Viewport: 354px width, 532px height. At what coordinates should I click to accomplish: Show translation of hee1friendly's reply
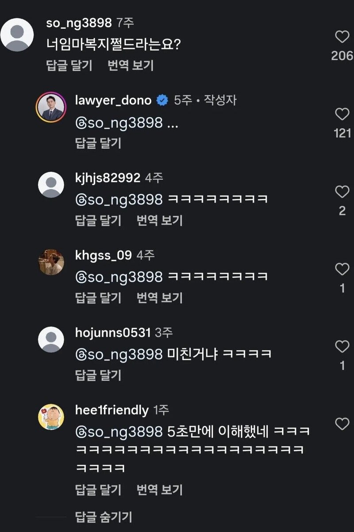coord(160,490)
